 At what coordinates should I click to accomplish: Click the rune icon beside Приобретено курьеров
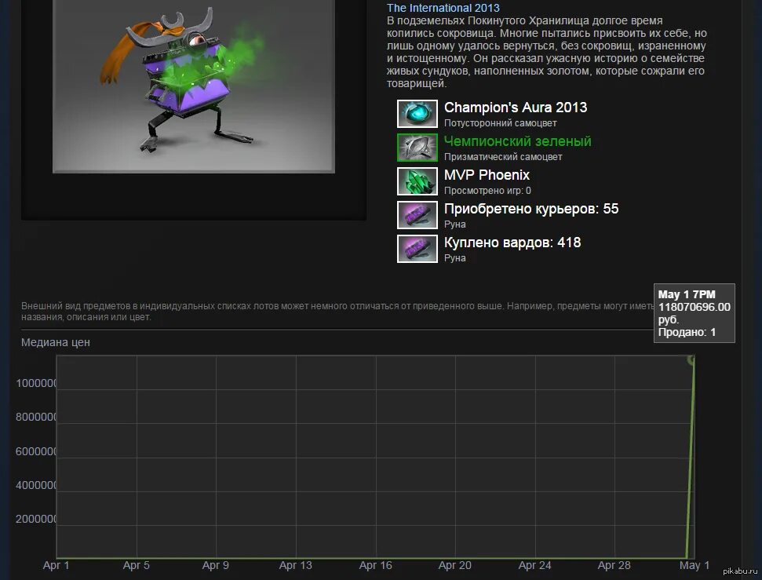[417, 215]
